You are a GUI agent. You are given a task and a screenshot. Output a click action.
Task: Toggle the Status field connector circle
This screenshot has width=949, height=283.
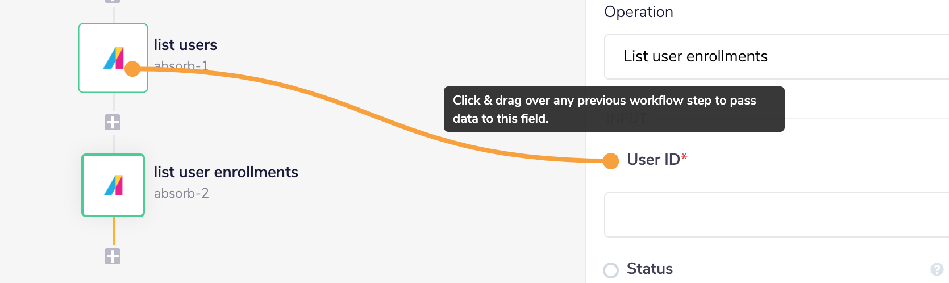(x=611, y=270)
